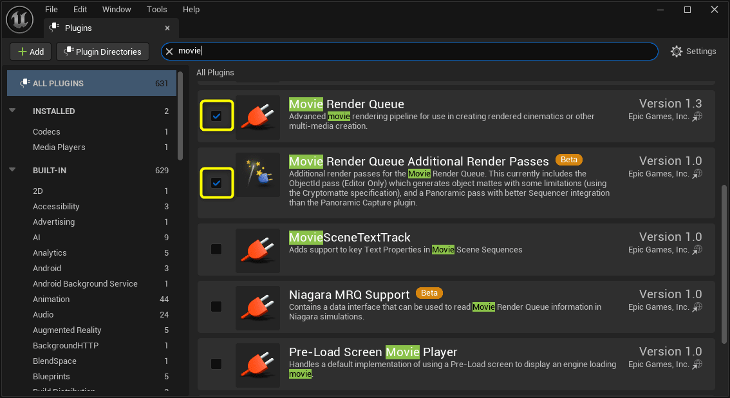Click the plug icon on Plugins tab
The height and width of the screenshot is (398, 730).
[55, 28]
